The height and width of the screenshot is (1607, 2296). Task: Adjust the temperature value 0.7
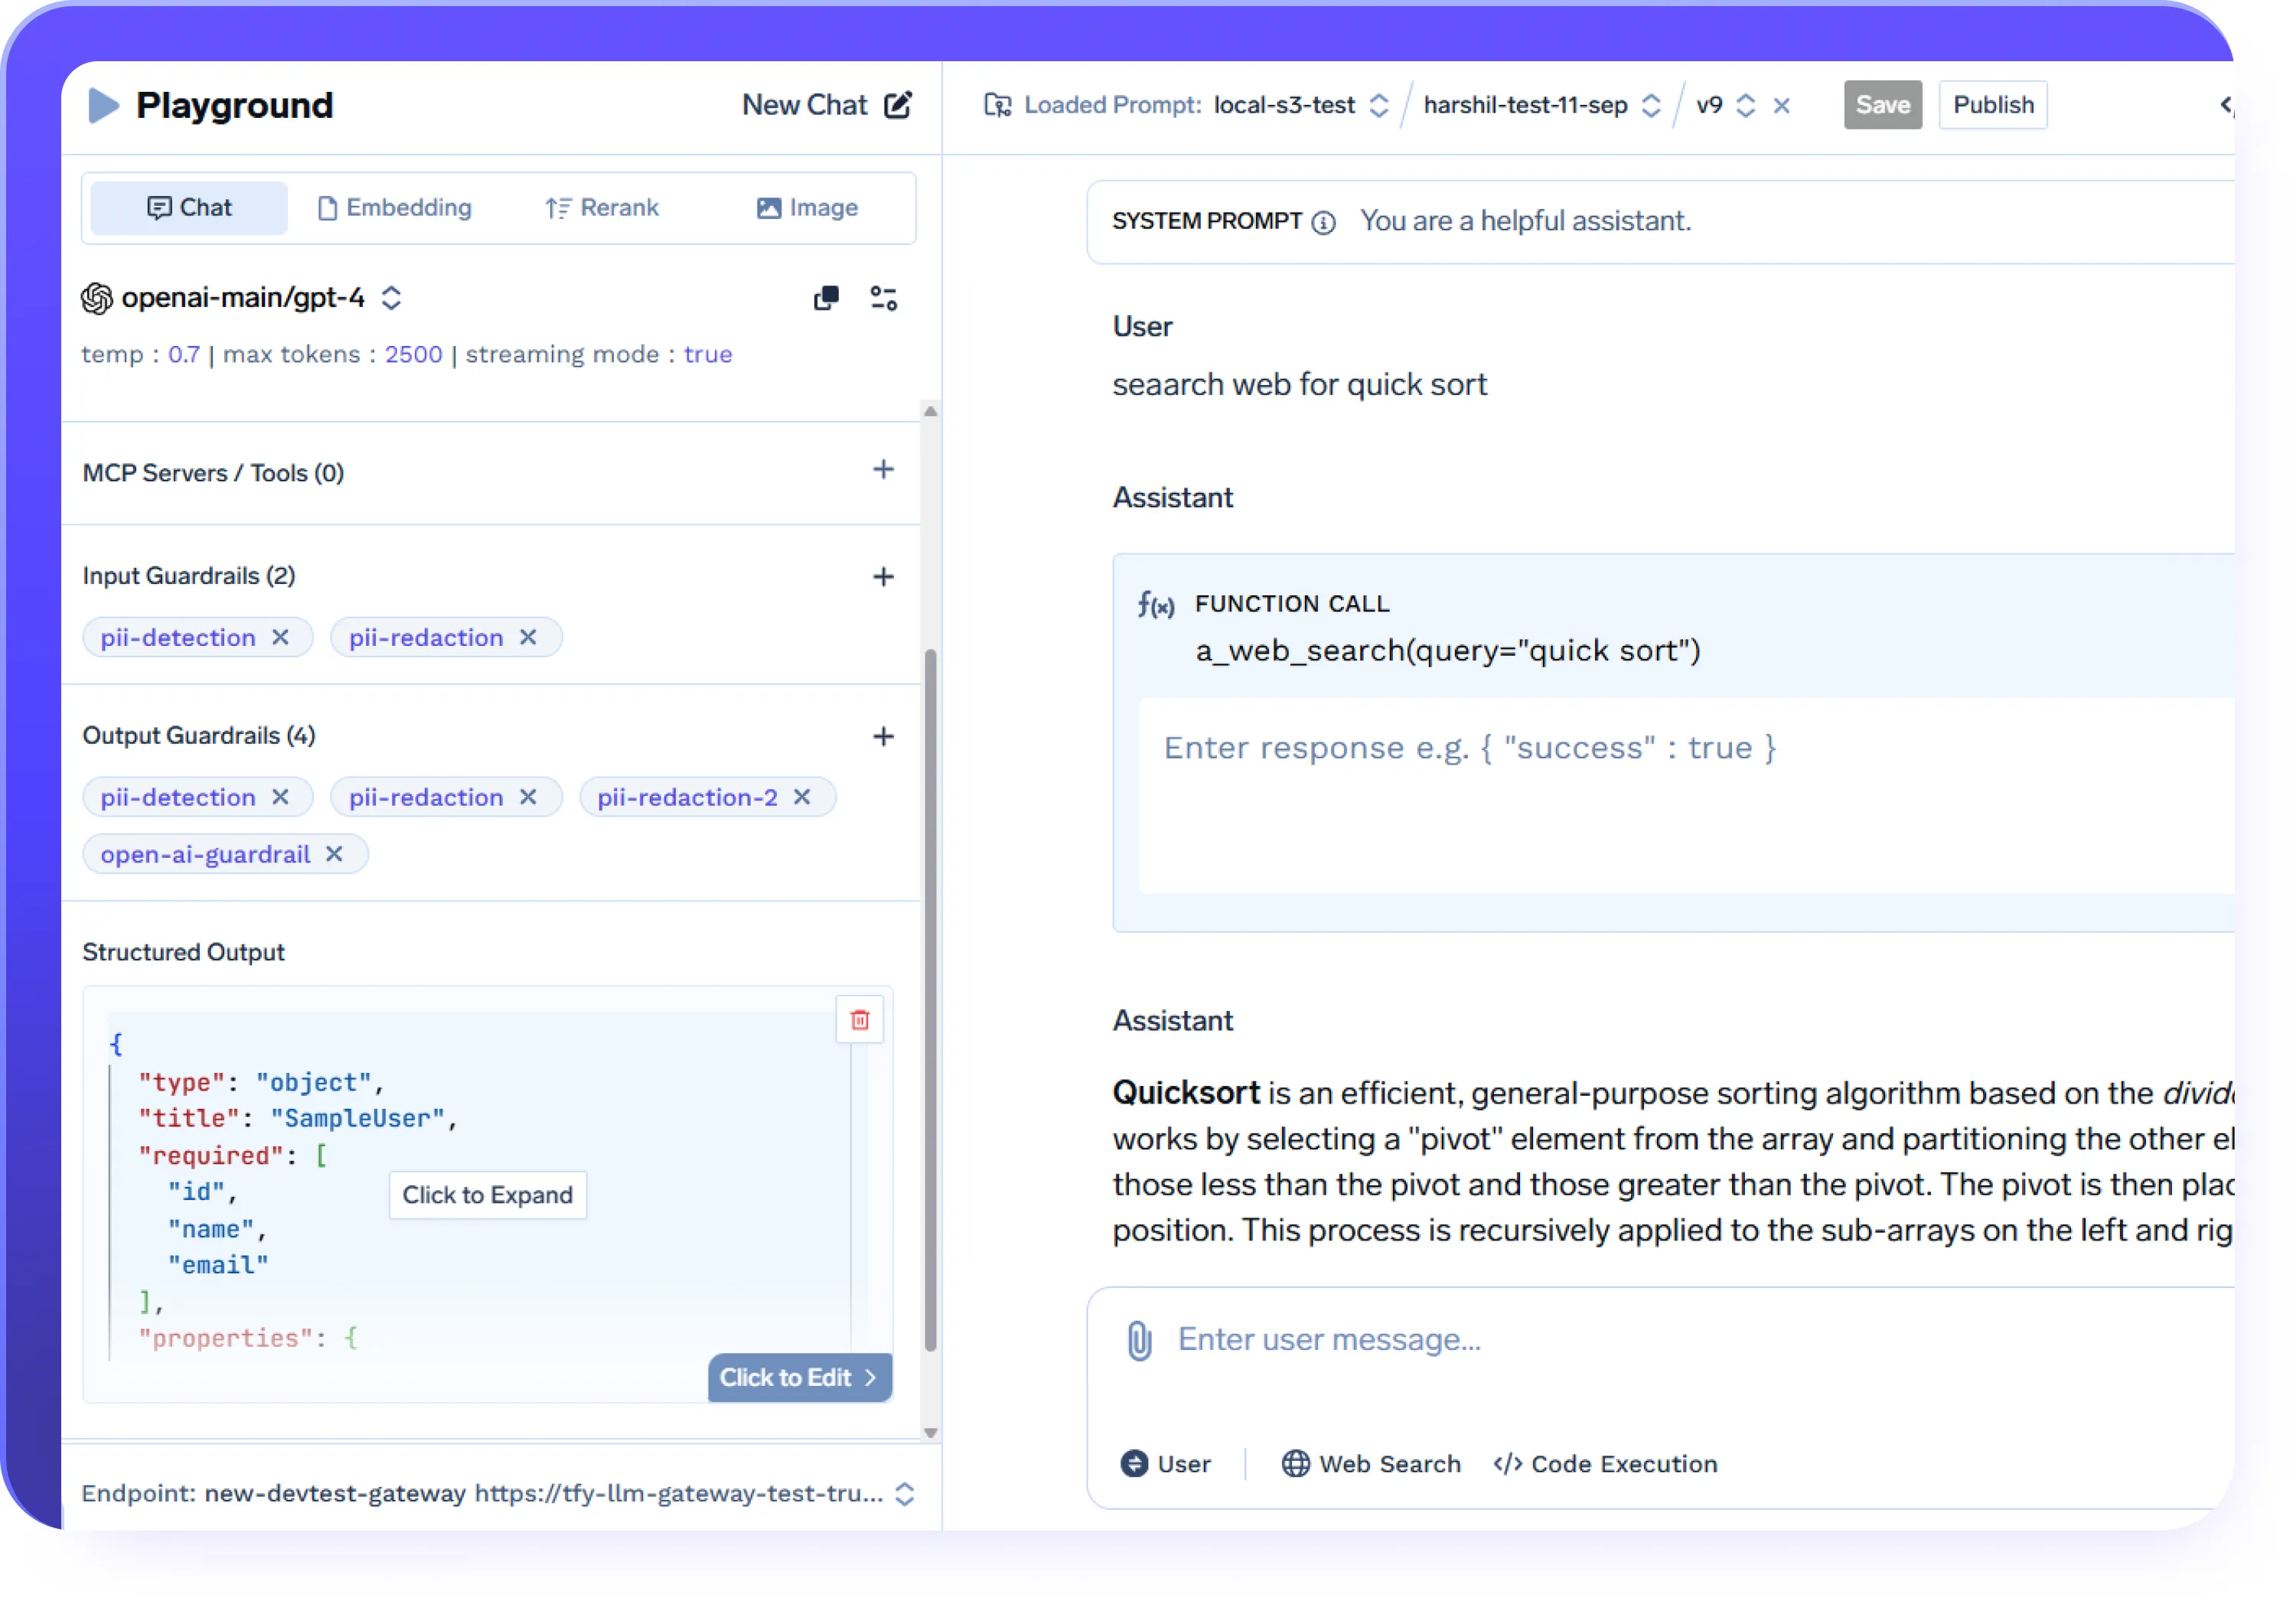click(184, 354)
